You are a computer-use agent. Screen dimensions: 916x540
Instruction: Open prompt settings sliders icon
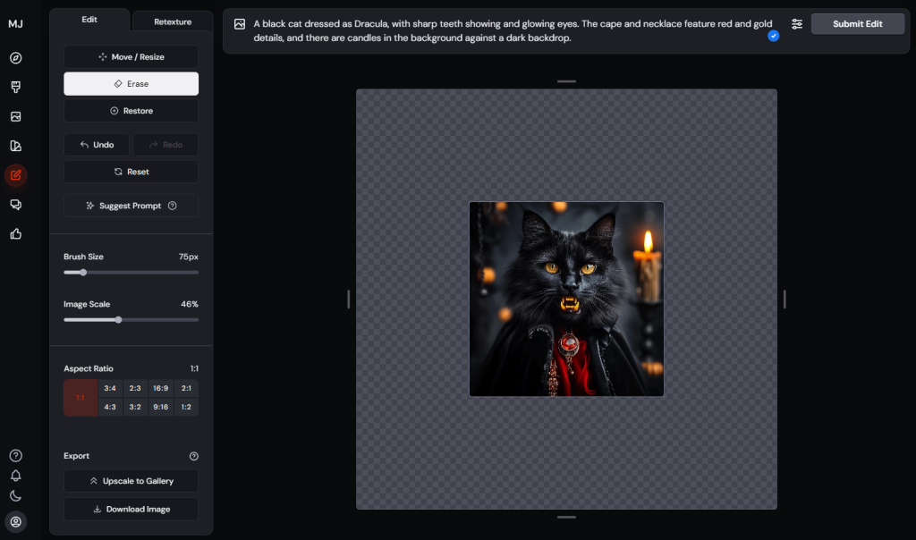(x=796, y=24)
